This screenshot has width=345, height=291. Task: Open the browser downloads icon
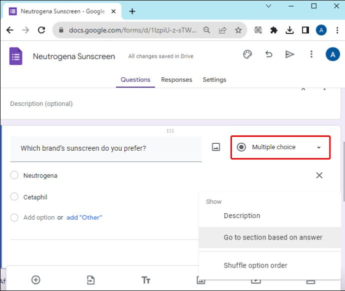(x=289, y=30)
